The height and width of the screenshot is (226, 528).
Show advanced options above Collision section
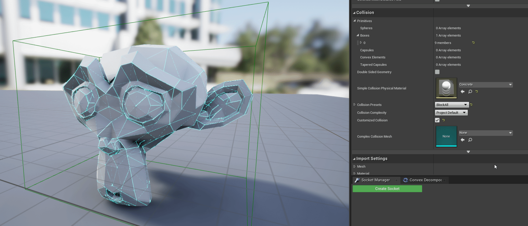[x=468, y=6]
